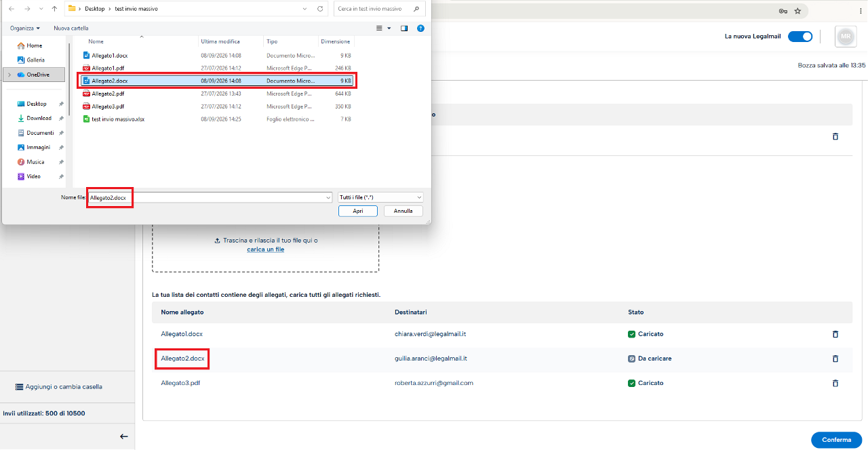Show the preview pane icon
This screenshot has width=868, height=450.
(404, 28)
